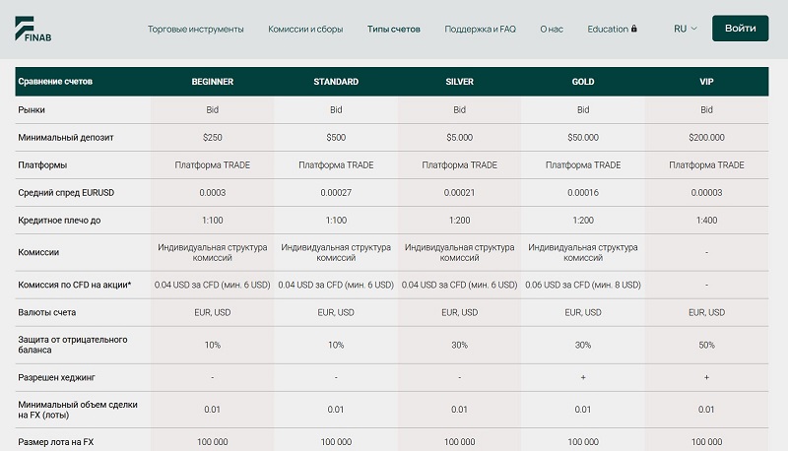Click the FINAB logo
The image size is (788, 451).
(30, 29)
